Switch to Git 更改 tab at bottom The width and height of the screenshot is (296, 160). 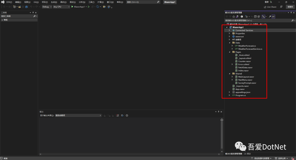tap(247, 154)
